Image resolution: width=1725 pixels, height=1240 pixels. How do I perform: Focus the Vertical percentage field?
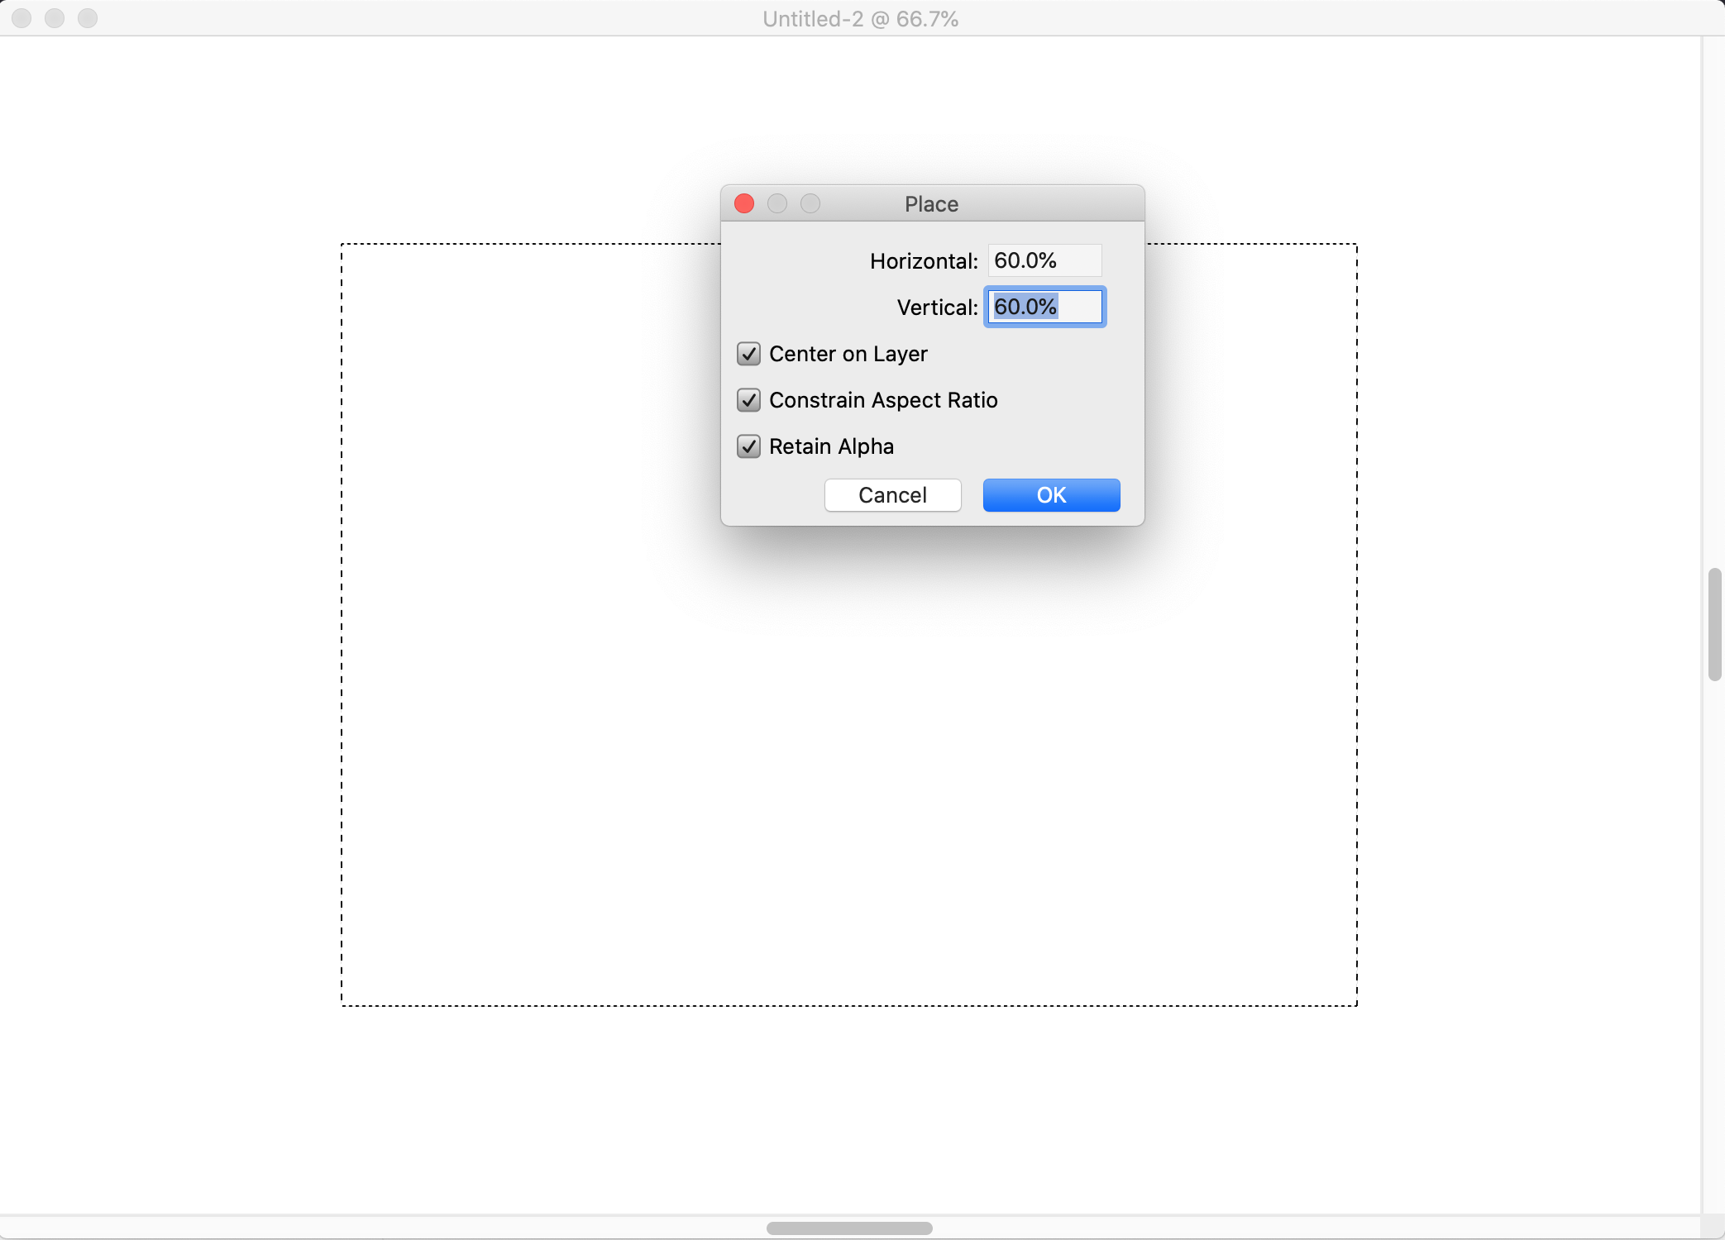pyautogui.click(x=1044, y=307)
